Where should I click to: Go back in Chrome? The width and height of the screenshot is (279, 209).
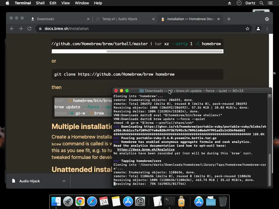tap(12, 29)
